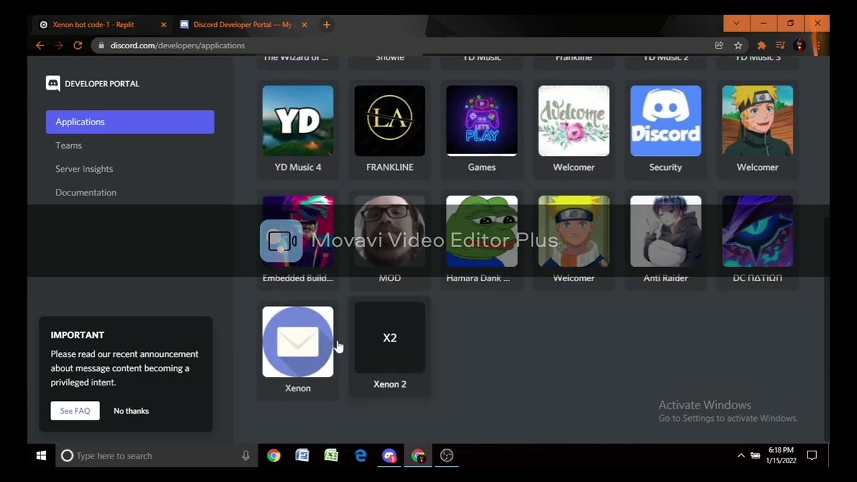
Task: Open browser extensions puzzle icon
Action: [761, 46]
